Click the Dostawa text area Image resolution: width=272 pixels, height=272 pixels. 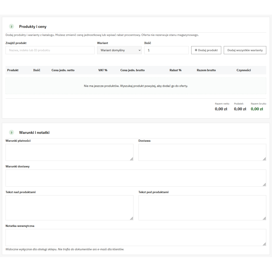202,152
